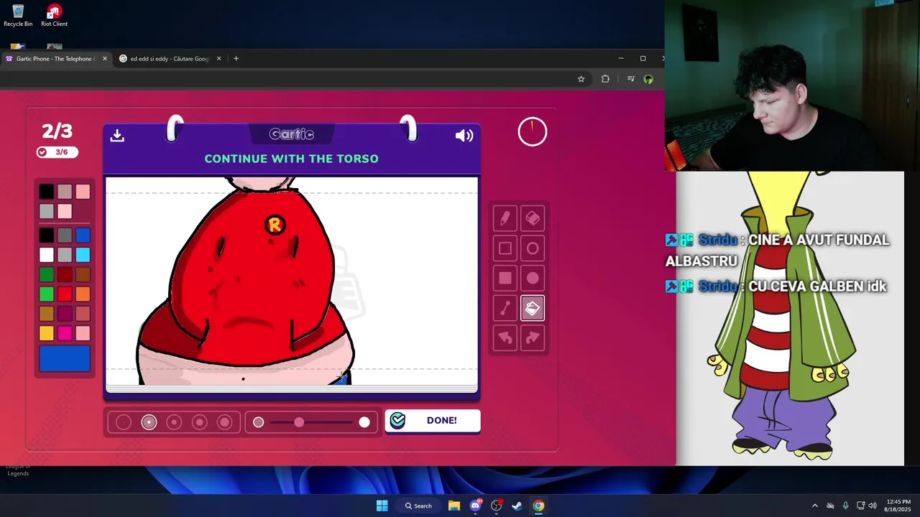920x517 pixels.
Task: Click the 3/6 players-ready counter
Action: point(57,152)
